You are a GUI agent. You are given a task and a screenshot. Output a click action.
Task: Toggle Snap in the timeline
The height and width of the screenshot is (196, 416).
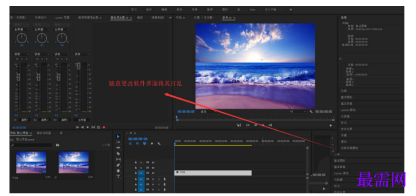(x=137, y=143)
